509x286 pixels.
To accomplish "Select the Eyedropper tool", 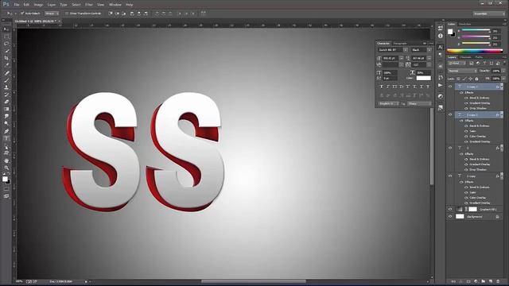I will coord(6,65).
